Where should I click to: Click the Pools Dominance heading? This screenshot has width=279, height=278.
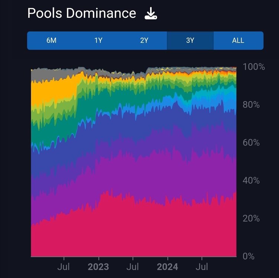pos(82,13)
